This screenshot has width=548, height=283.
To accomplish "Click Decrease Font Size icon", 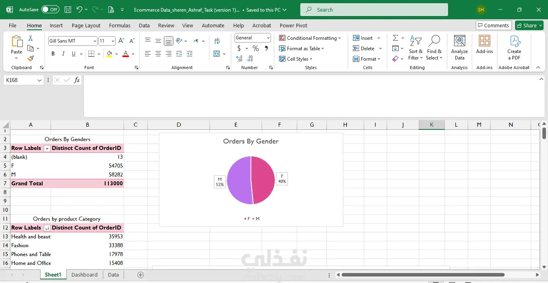I will point(132,41).
